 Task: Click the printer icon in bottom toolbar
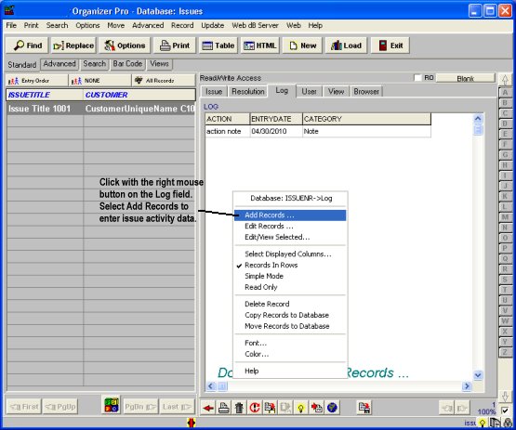point(224,408)
